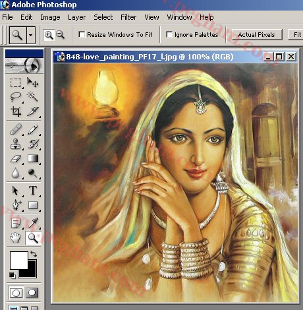Select the Dodge tool
This screenshot has width=303, height=310.
(x=32, y=173)
